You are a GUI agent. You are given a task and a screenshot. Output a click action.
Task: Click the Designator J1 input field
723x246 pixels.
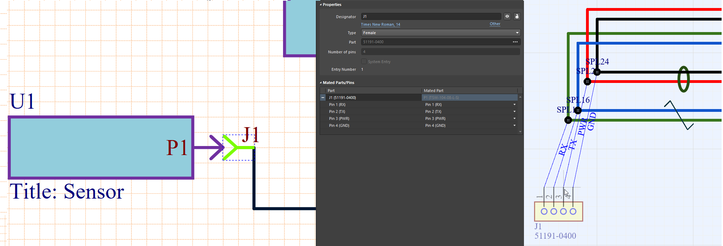(431, 16)
